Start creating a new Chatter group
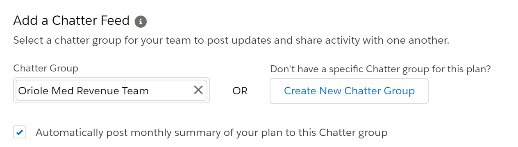518x147 pixels. click(349, 91)
